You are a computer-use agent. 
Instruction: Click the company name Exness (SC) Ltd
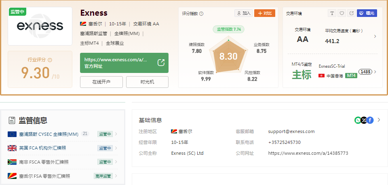187,153
